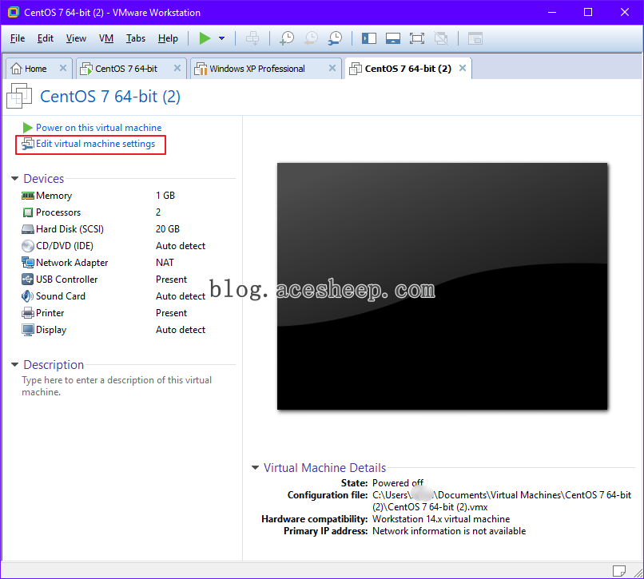Click Edit virtual machine settings link

coord(95,144)
